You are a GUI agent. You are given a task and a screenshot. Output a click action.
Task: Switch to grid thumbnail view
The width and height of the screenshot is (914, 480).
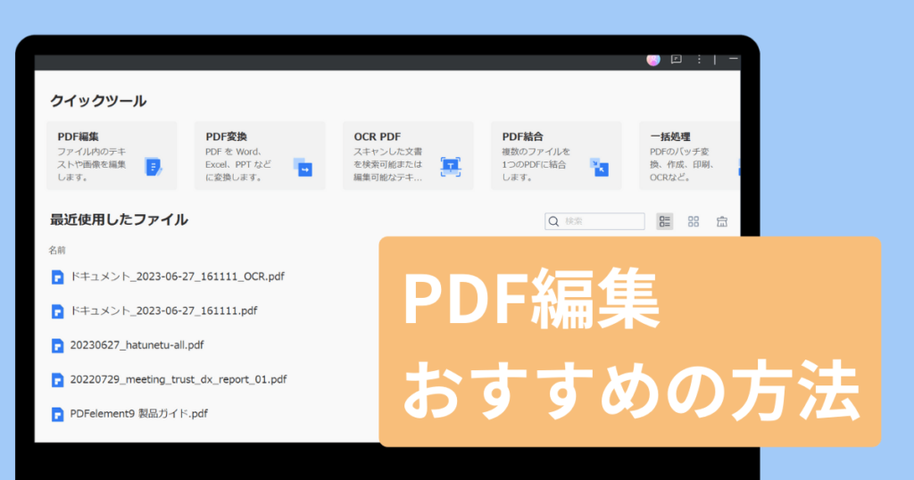(694, 221)
